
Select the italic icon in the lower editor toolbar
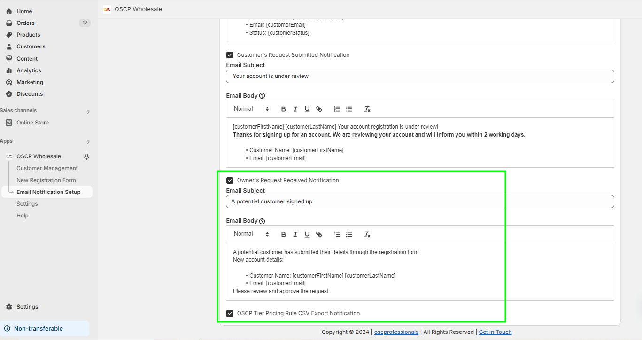click(295, 234)
